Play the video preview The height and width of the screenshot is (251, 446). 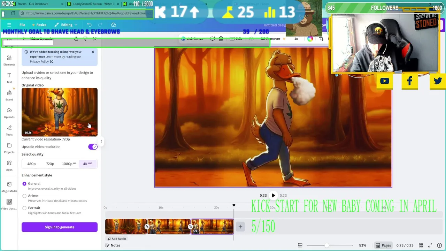coord(274,196)
